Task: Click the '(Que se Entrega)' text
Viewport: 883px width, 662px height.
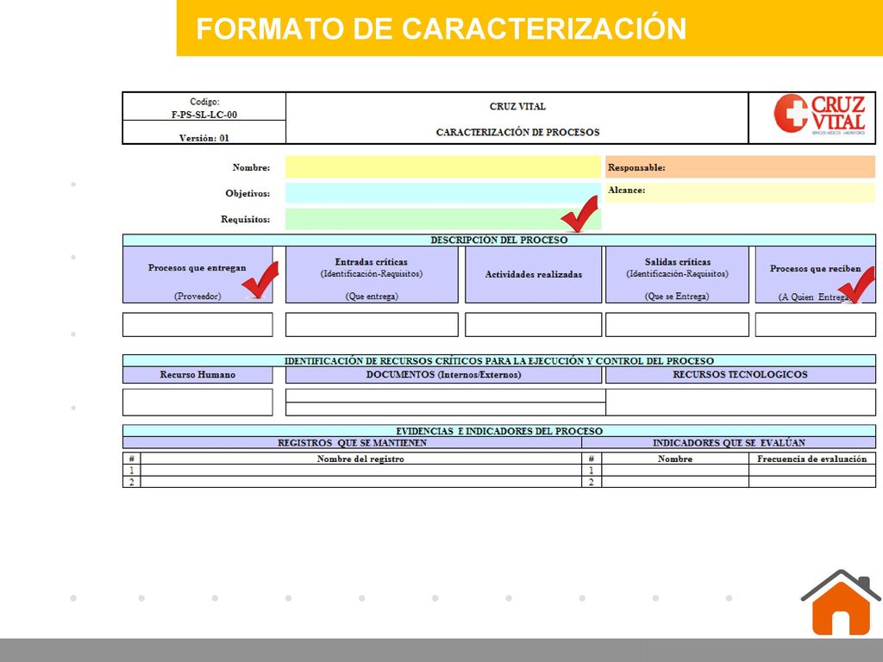Action: 677,297
